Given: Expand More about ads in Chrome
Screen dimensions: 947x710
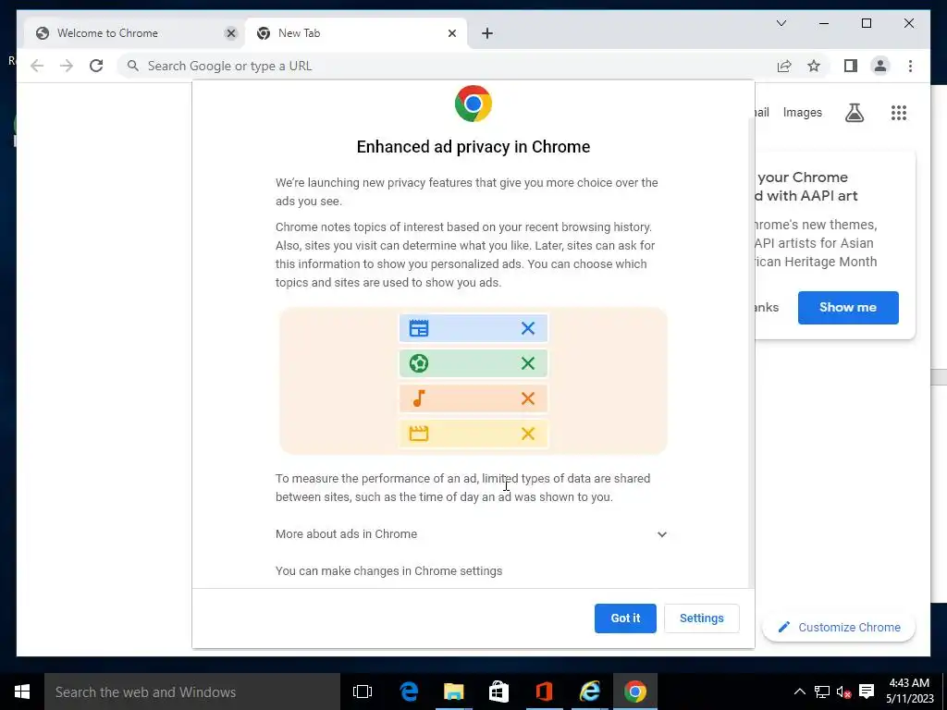Looking at the screenshot, I should tap(471, 534).
